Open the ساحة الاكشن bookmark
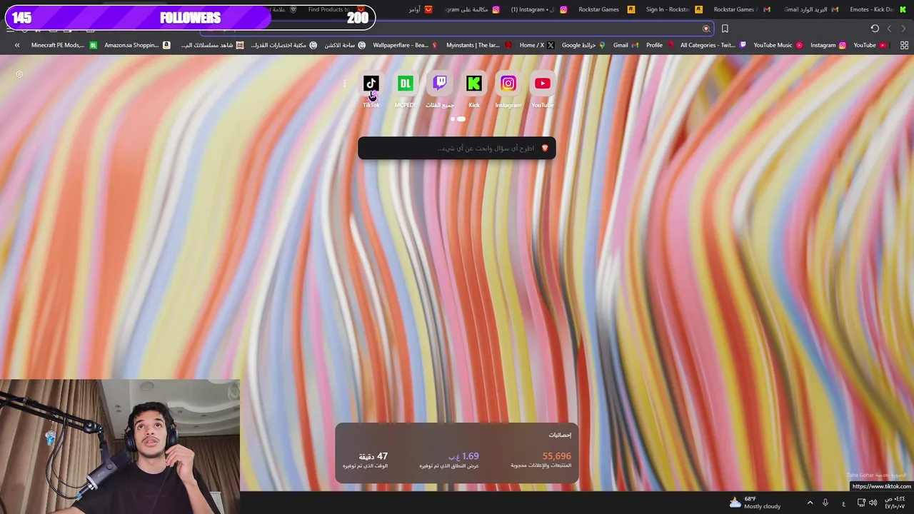The height and width of the screenshot is (514, 914). 345,45
